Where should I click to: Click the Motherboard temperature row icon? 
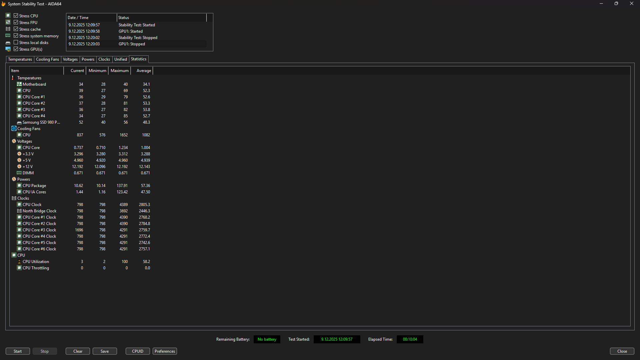pyautogui.click(x=19, y=84)
